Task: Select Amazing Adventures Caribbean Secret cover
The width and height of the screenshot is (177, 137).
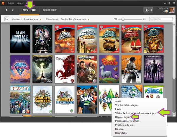Action: (x=109, y=39)
